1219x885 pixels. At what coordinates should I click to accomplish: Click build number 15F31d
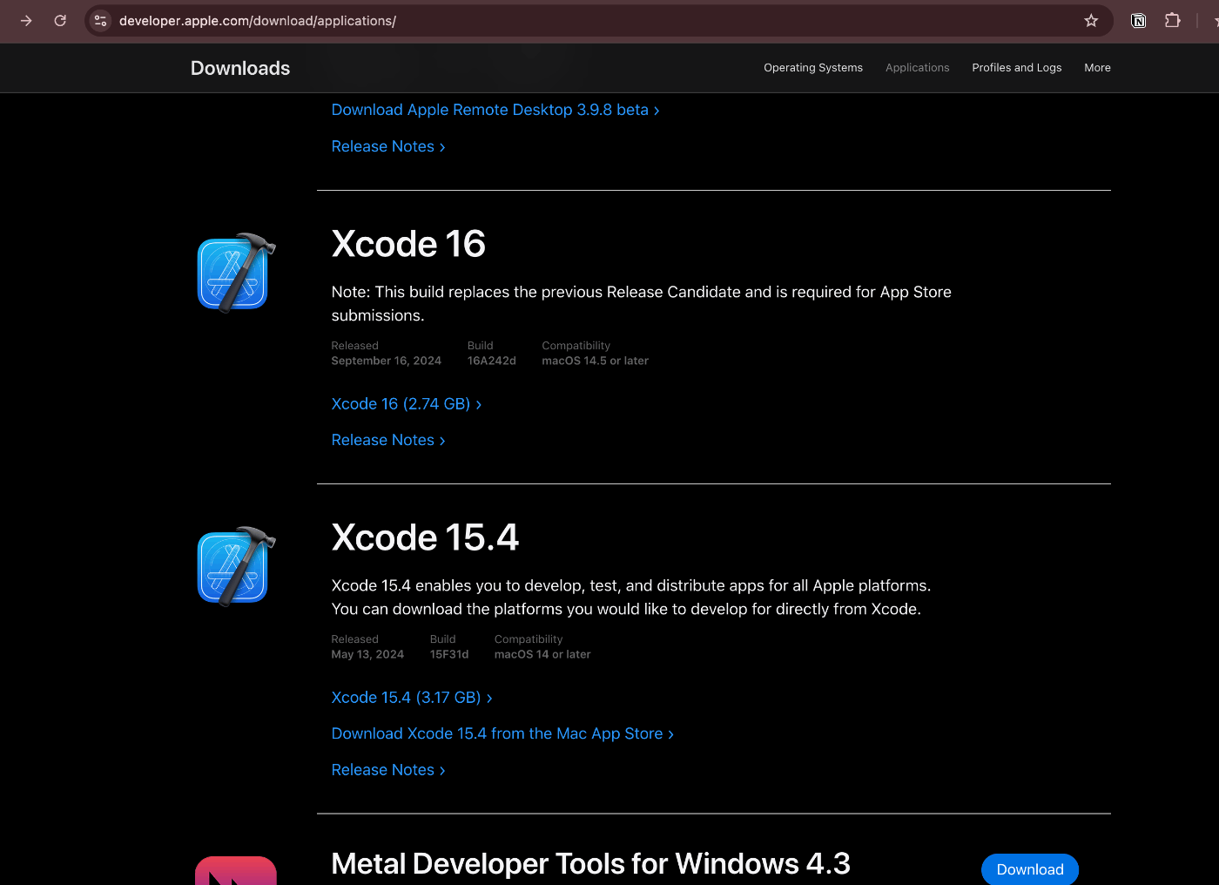[449, 654]
